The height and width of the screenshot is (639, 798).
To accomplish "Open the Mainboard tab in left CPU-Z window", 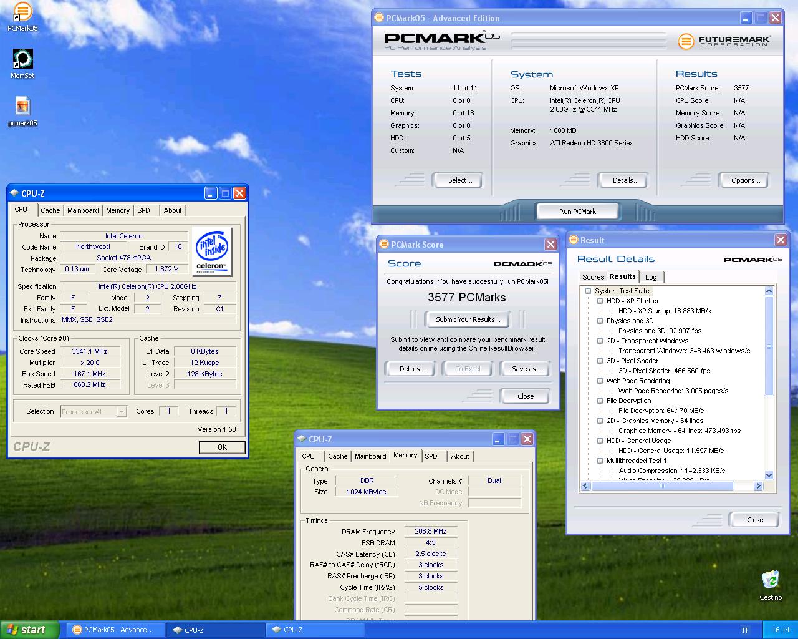I will [83, 210].
